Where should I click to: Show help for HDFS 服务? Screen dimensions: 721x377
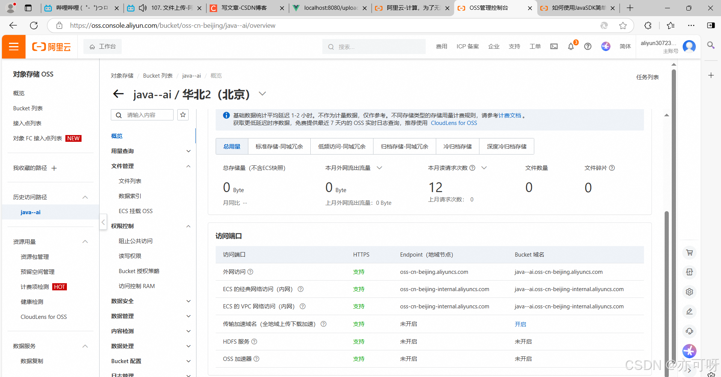click(x=254, y=341)
